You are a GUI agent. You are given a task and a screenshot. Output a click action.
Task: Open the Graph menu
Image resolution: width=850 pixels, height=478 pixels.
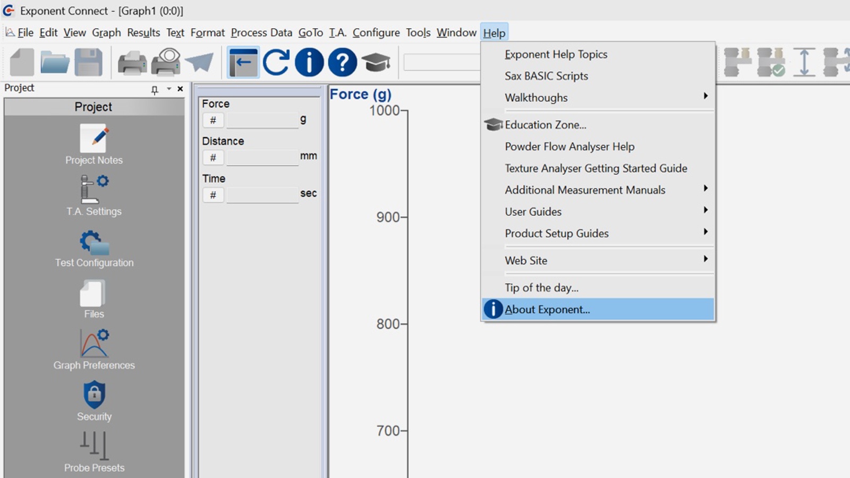tap(106, 33)
